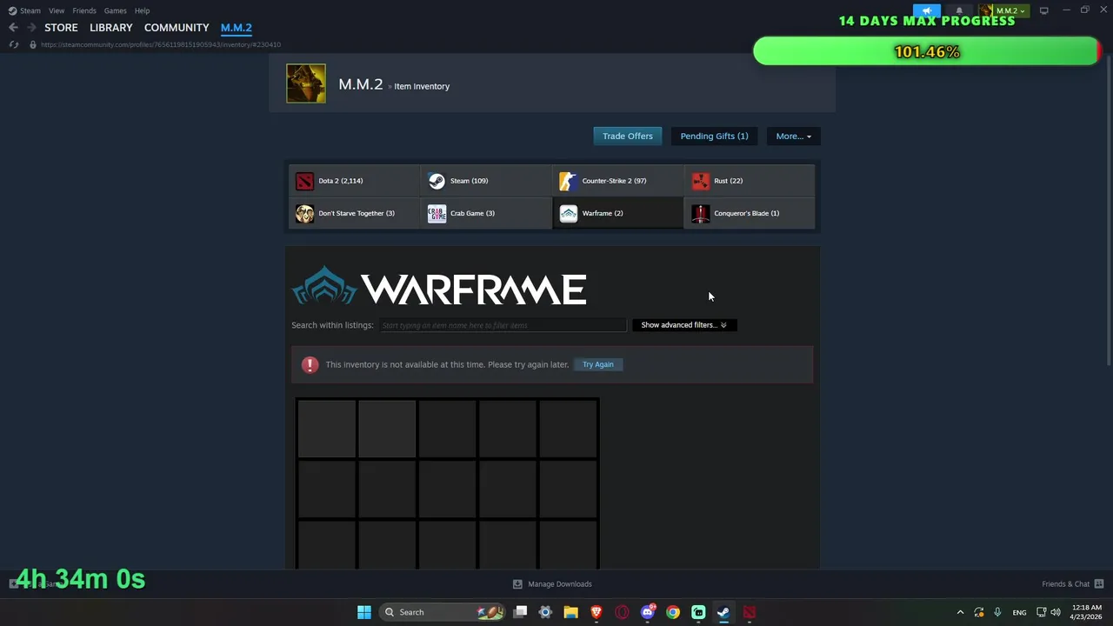The height and width of the screenshot is (626, 1113).
Task: Click the large Warframe logo banner
Action: pyautogui.click(x=439, y=286)
